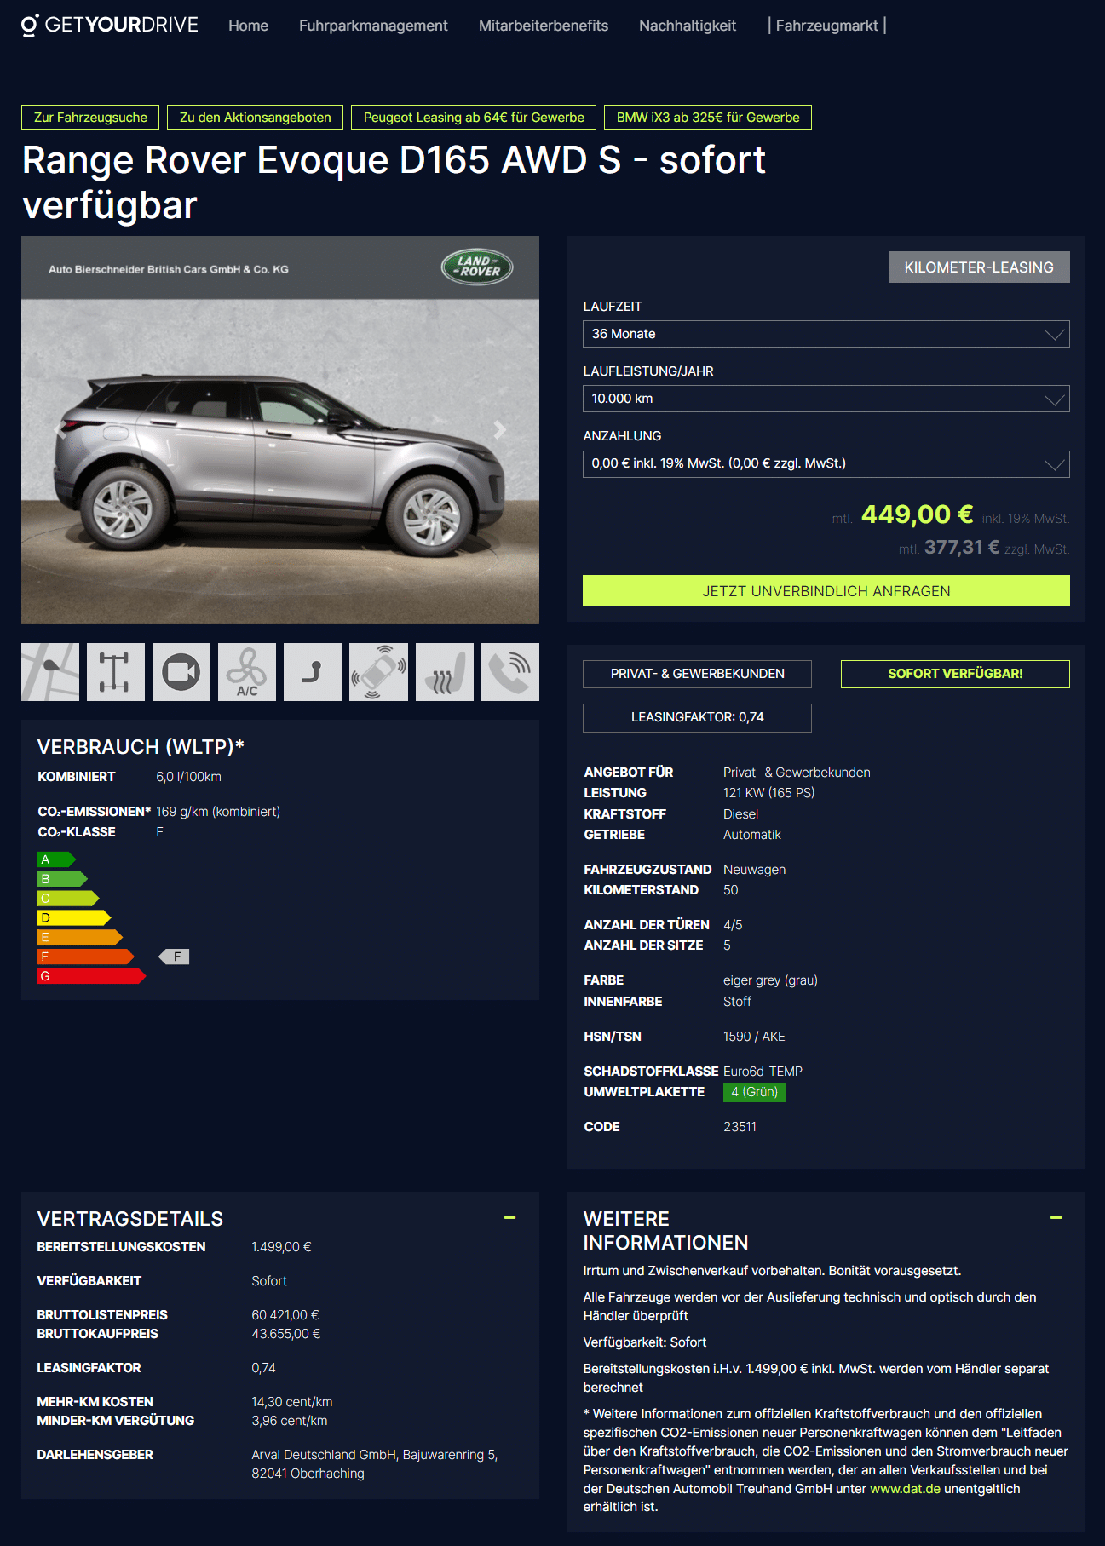1105x1546 pixels.
Task: Open BMW iX3 ab 325€ offer
Action: pos(708,118)
